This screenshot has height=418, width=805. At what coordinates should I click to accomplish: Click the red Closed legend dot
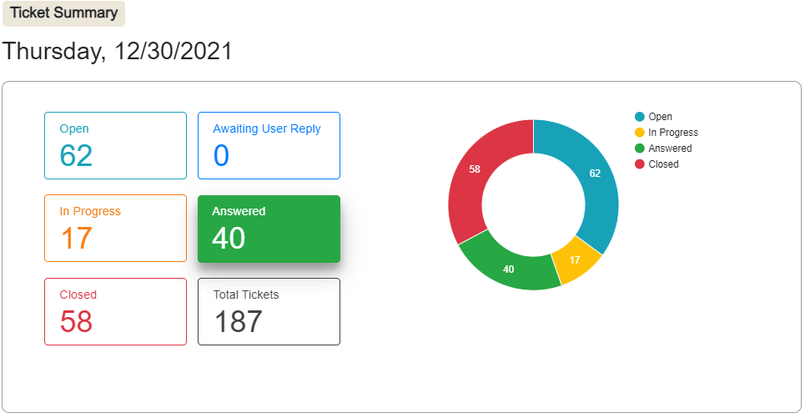point(640,164)
